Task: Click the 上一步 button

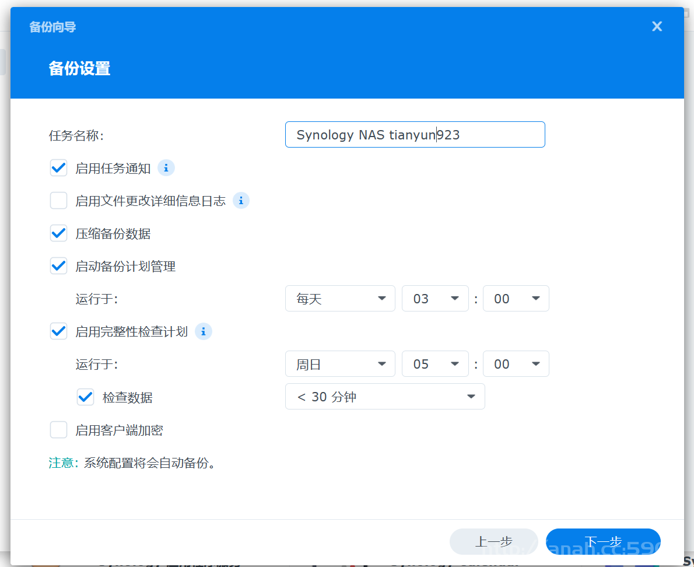Action: [x=493, y=541]
